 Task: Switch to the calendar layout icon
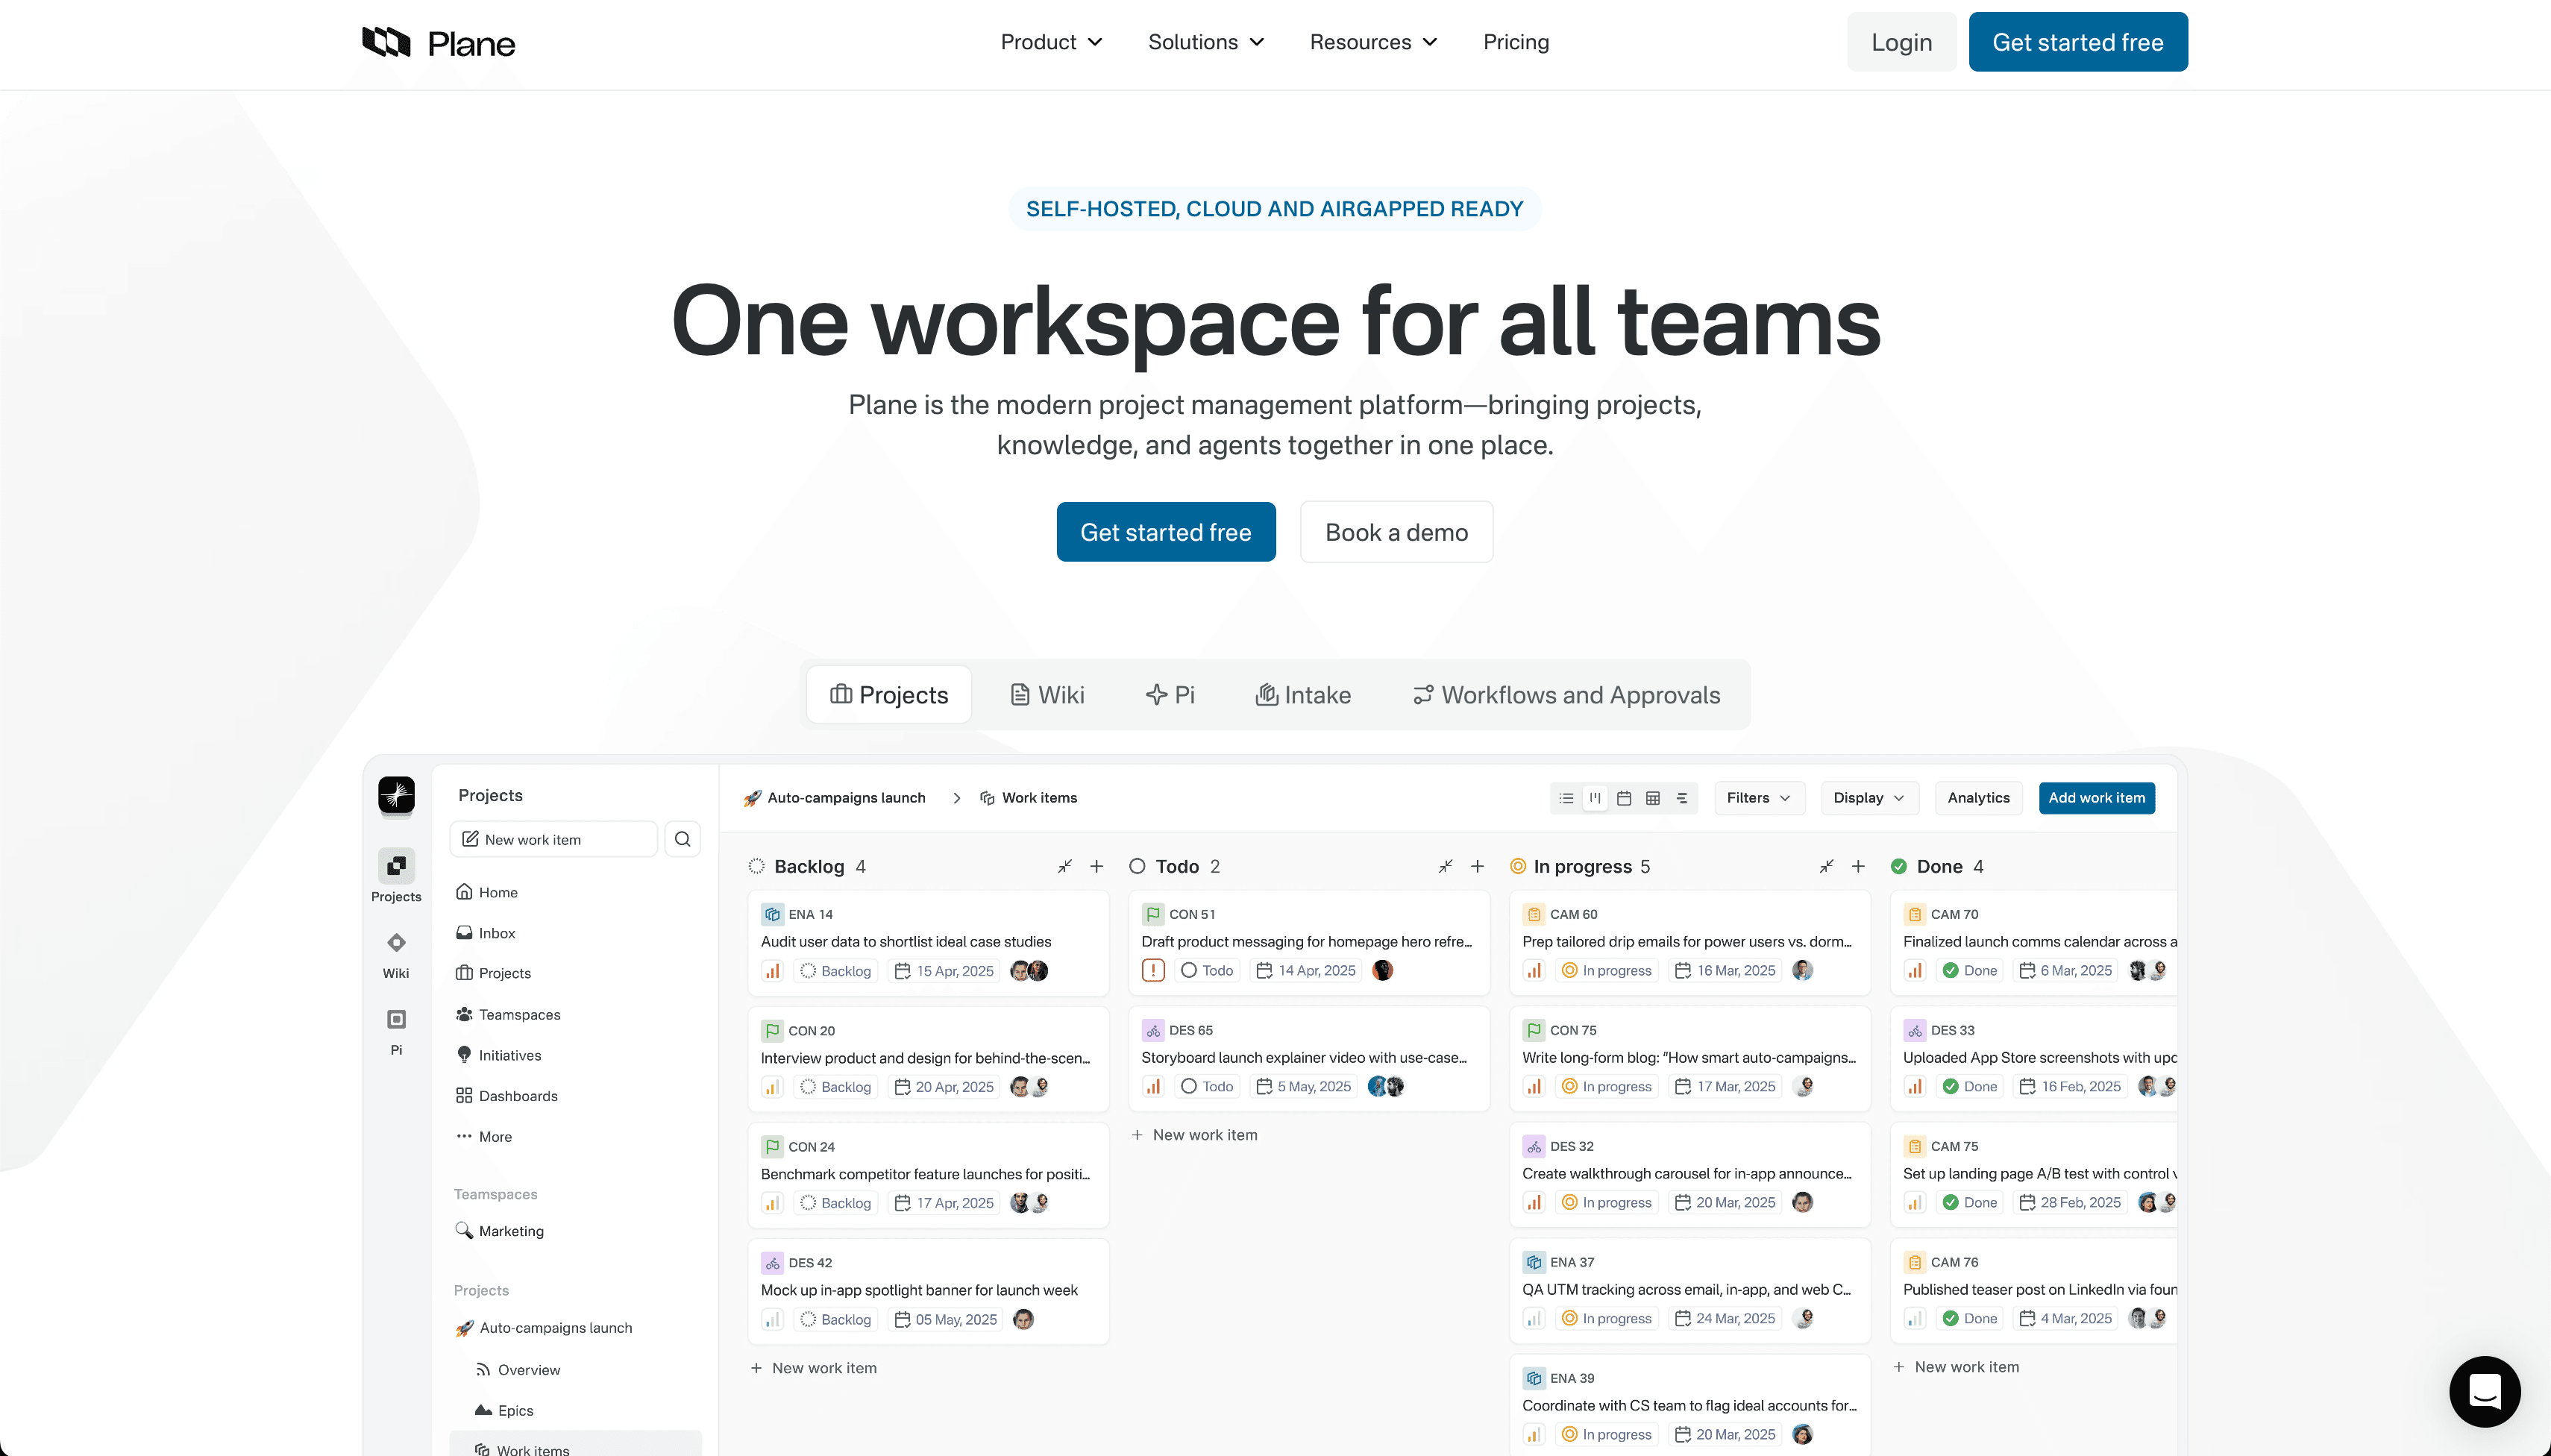pos(1624,798)
